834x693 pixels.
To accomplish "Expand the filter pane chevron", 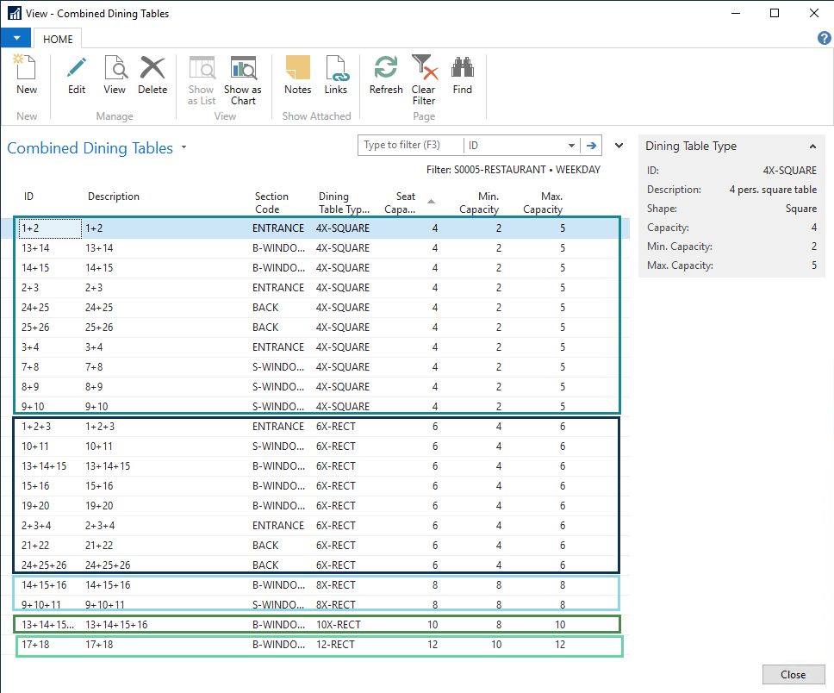I will coord(619,146).
